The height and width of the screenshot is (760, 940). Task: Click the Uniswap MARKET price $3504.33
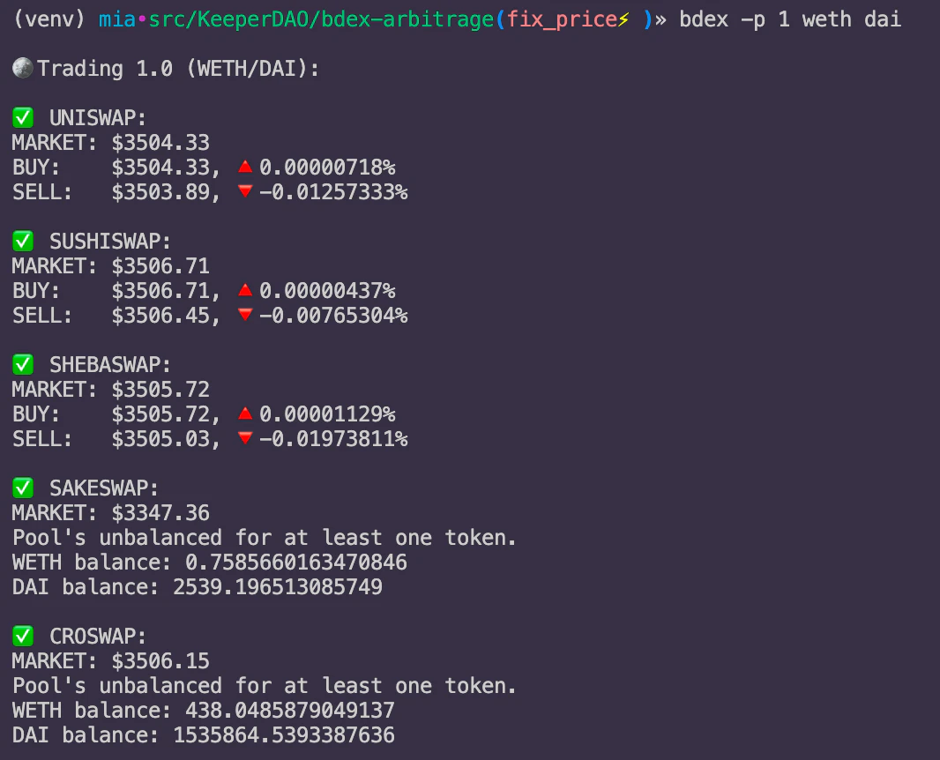click(x=160, y=143)
